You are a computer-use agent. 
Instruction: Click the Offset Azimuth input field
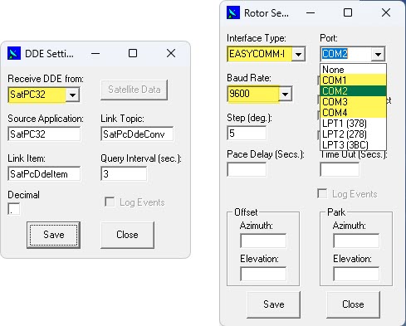click(x=263, y=241)
